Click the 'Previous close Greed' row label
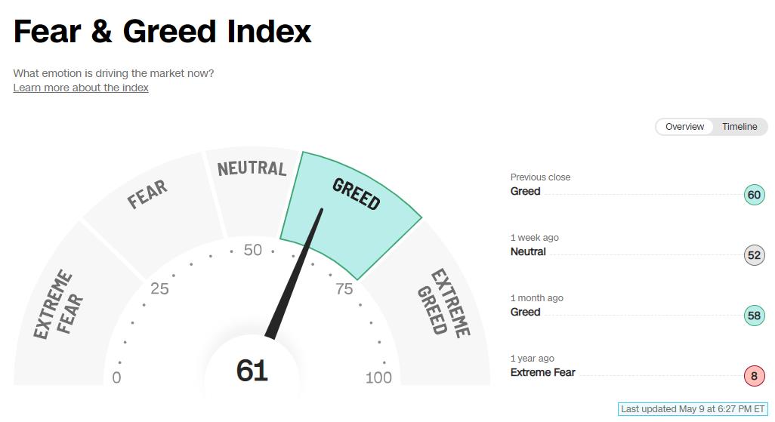This screenshot has height=422, width=775. pos(540,184)
